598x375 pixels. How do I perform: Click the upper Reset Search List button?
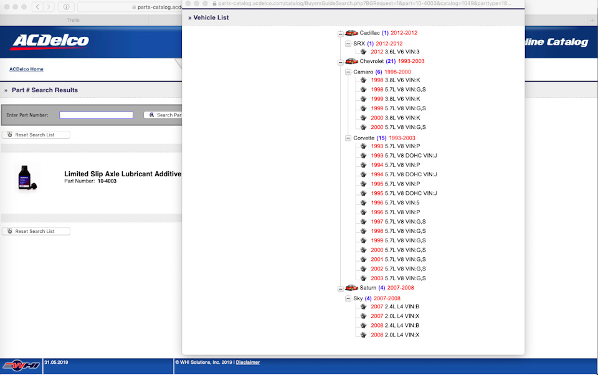point(36,135)
